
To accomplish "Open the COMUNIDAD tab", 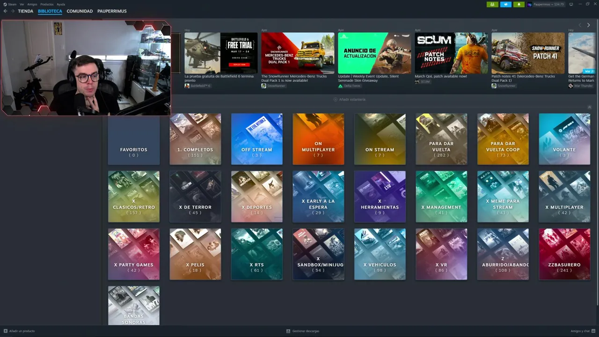I will pyautogui.click(x=80, y=11).
